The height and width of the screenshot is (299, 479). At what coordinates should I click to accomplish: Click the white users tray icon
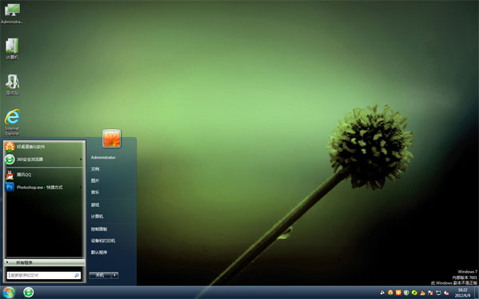pos(382,293)
